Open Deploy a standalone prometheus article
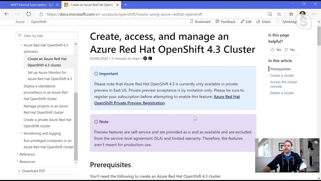The width and height of the screenshot is (321, 181). coord(46,92)
